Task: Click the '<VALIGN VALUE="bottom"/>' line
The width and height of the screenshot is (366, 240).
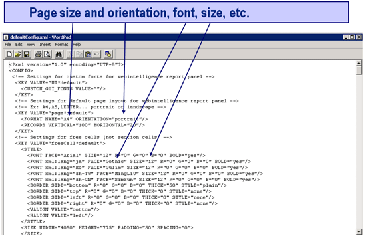Action: (x=63, y=209)
